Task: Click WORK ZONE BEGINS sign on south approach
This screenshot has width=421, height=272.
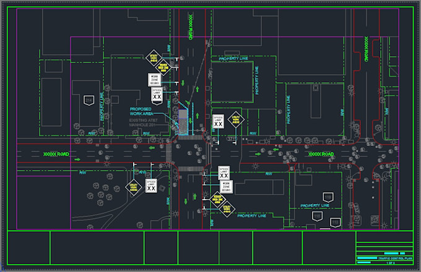Action: click(x=227, y=187)
